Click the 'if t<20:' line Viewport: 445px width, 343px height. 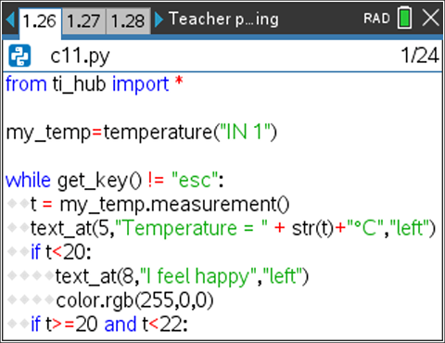click(61, 252)
